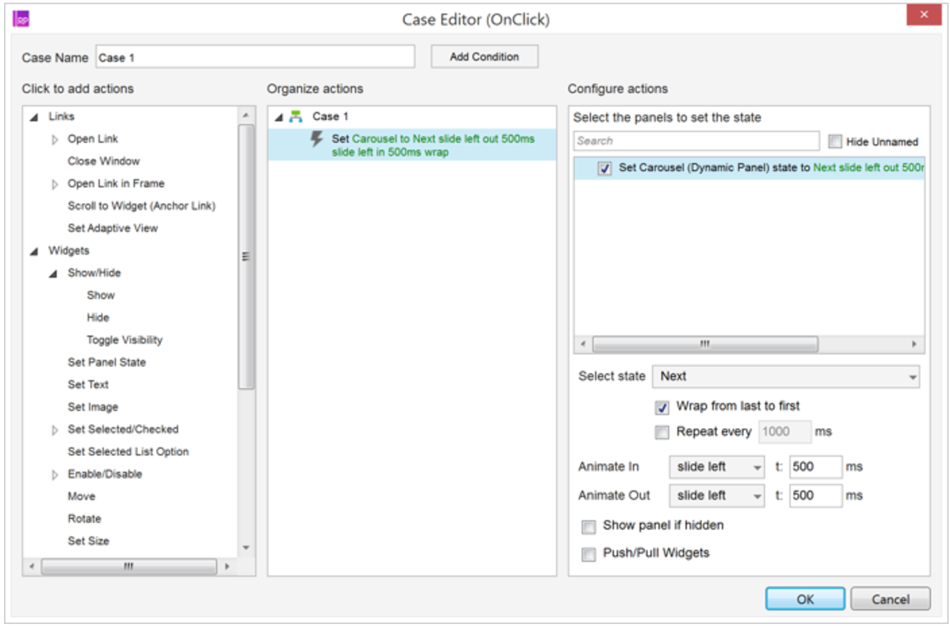Click actions list horizontal scroll right arrow

[x=227, y=567]
